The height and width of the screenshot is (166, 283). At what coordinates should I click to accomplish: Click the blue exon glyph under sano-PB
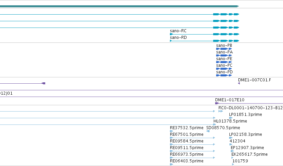coord(224,49)
